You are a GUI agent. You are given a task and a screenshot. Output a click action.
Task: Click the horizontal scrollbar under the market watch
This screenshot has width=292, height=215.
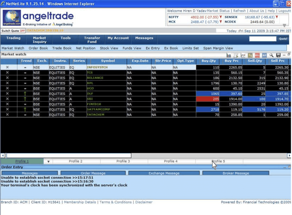pyautogui.click(x=69, y=155)
